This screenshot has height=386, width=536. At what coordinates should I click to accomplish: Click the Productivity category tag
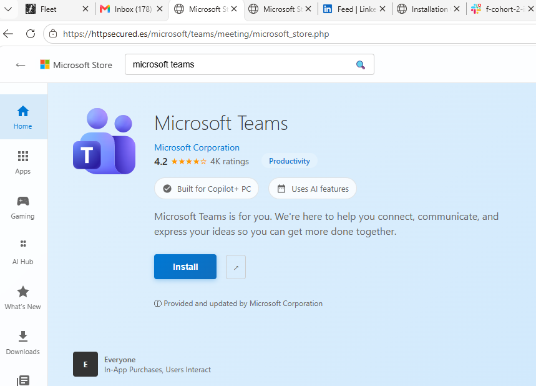coord(289,161)
